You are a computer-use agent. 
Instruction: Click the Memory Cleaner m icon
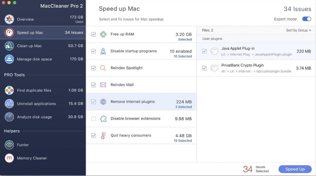tap(9, 158)
